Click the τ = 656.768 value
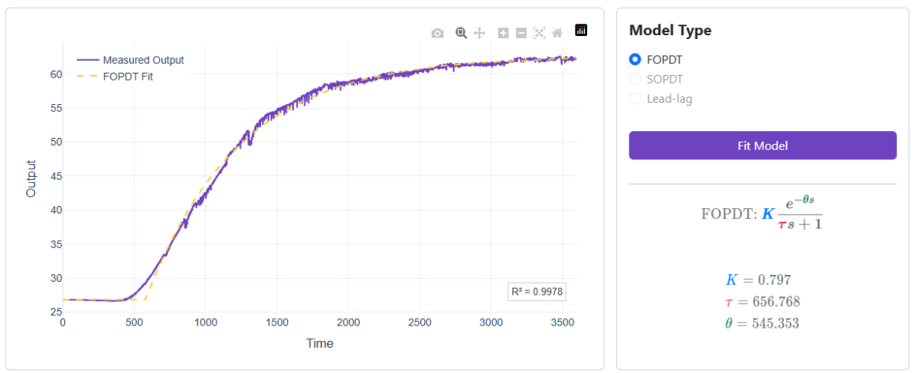Viewport: 914px width, 373px height. point(762,301)
